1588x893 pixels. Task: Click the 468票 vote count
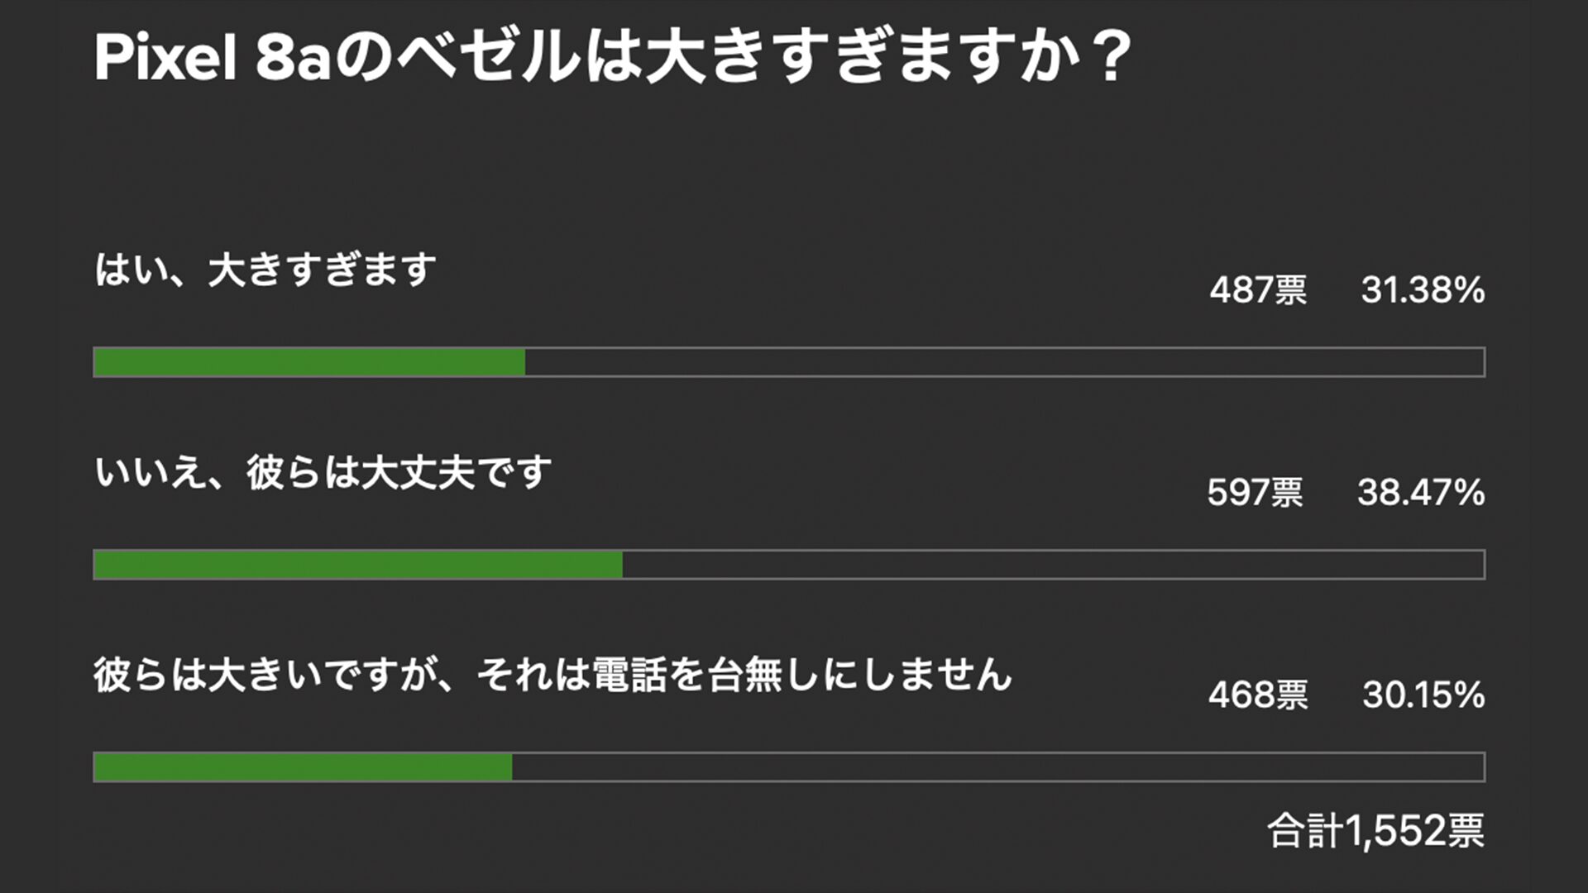[x=1258, y=695]
